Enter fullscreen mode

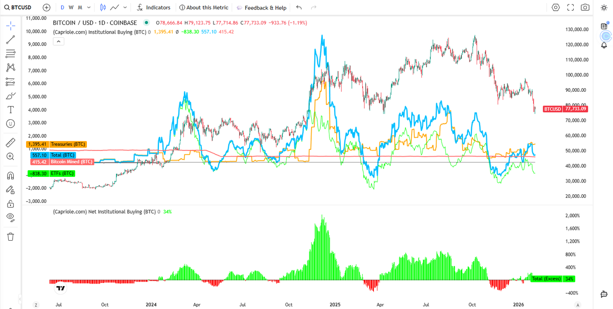point(571,8)
